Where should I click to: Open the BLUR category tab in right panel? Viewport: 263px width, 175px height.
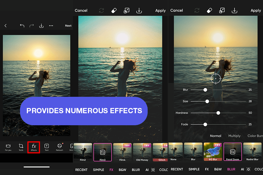coord(231,170)
